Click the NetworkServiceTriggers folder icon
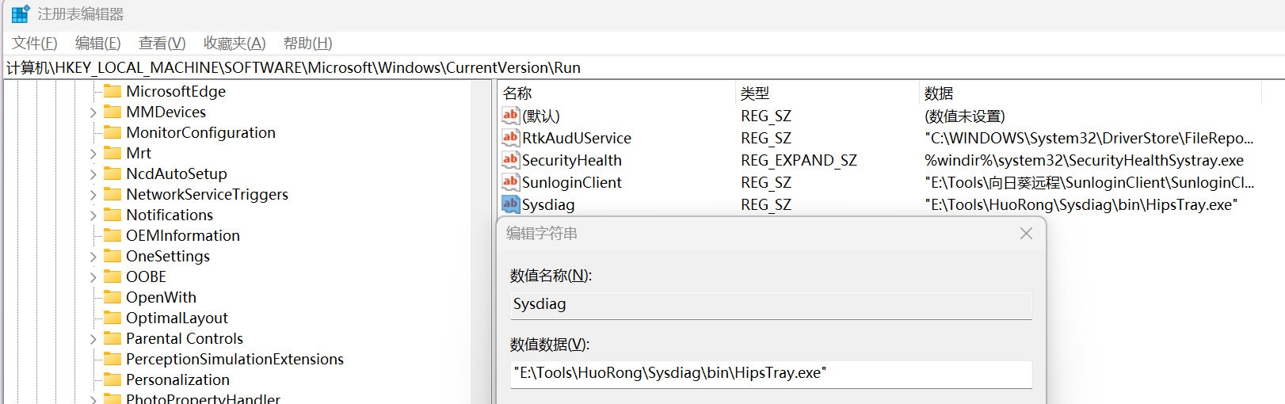This screenshot has width=1285, height=404. click(x=112, y=194)
